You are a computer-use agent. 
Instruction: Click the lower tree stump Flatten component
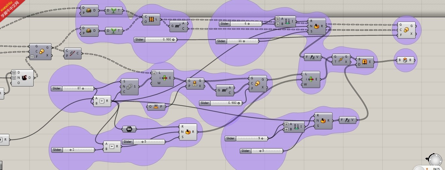point(90,31)
